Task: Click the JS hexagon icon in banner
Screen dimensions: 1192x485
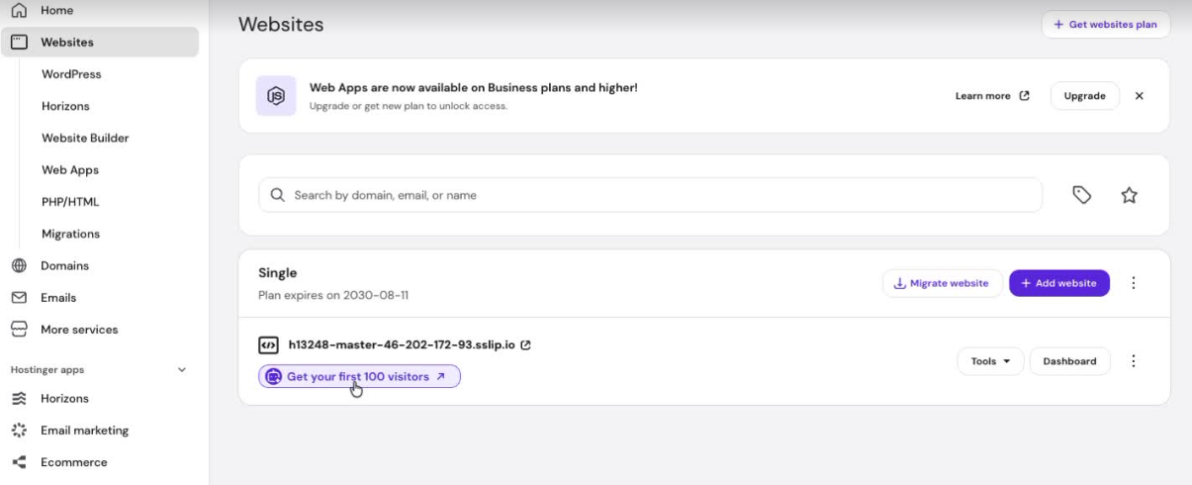Action: click(x=277, y=95)
